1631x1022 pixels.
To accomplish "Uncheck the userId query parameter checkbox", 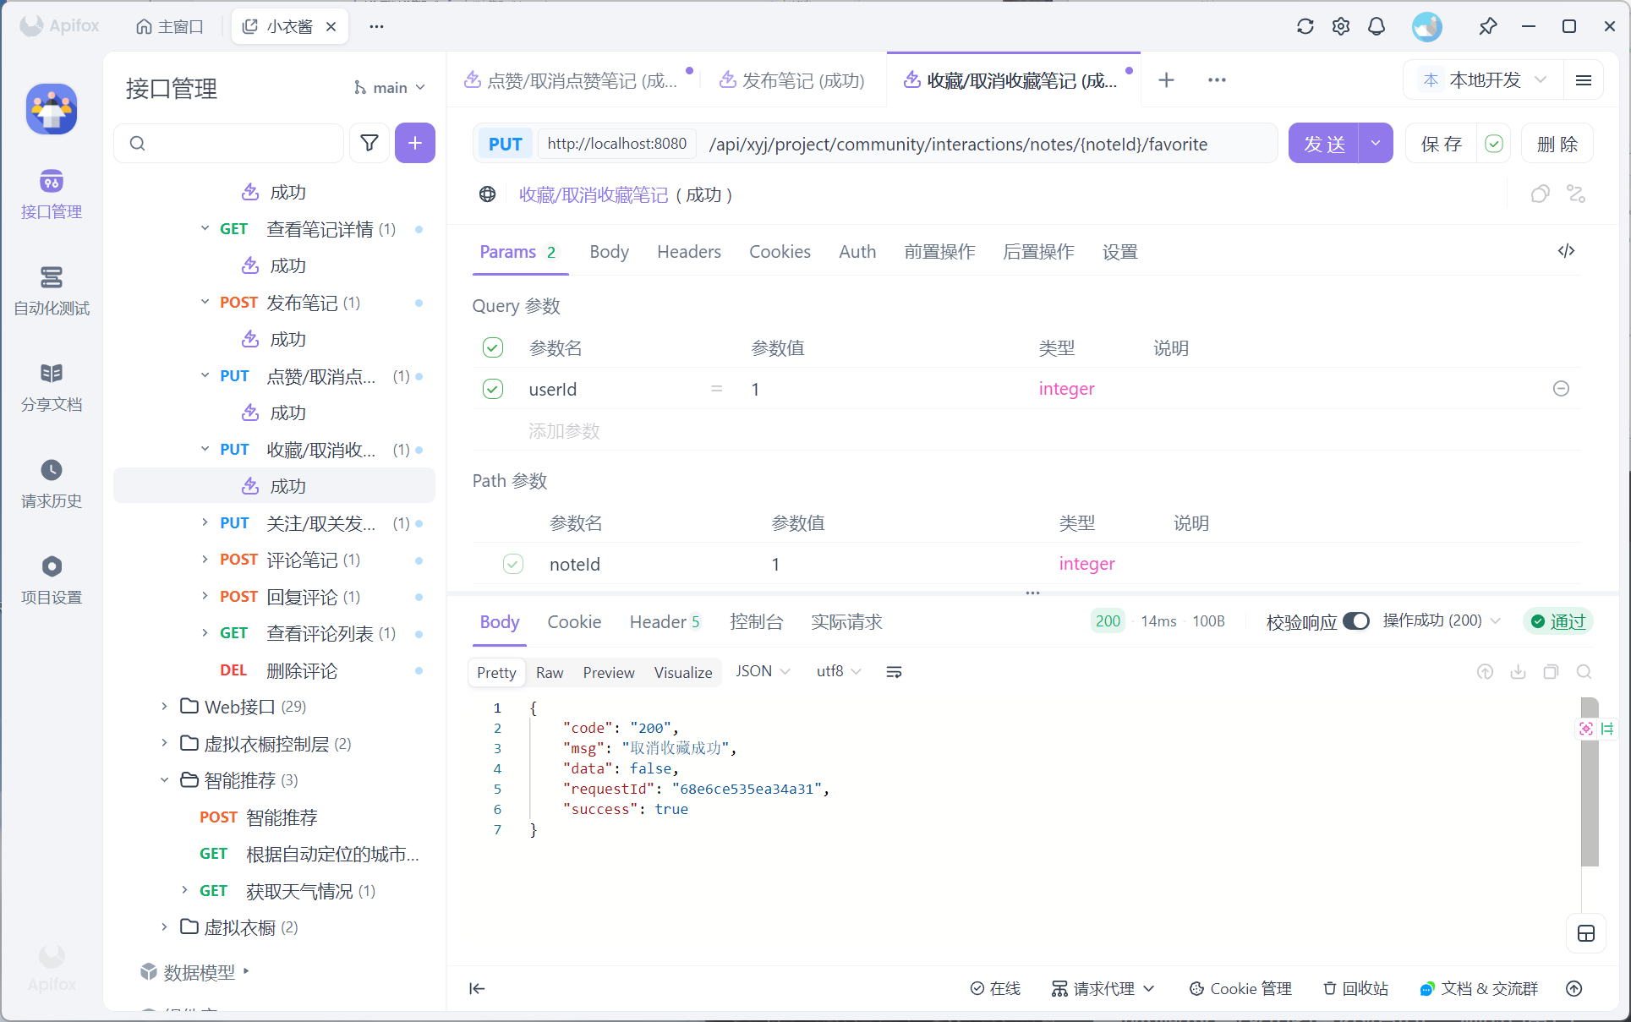I will [x=493, y=389].
